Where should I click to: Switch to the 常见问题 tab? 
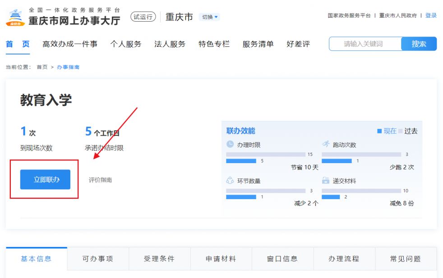click(406, 259)
